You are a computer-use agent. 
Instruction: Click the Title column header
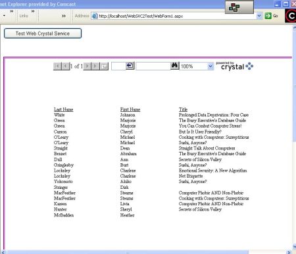click(x=183, y=109)
